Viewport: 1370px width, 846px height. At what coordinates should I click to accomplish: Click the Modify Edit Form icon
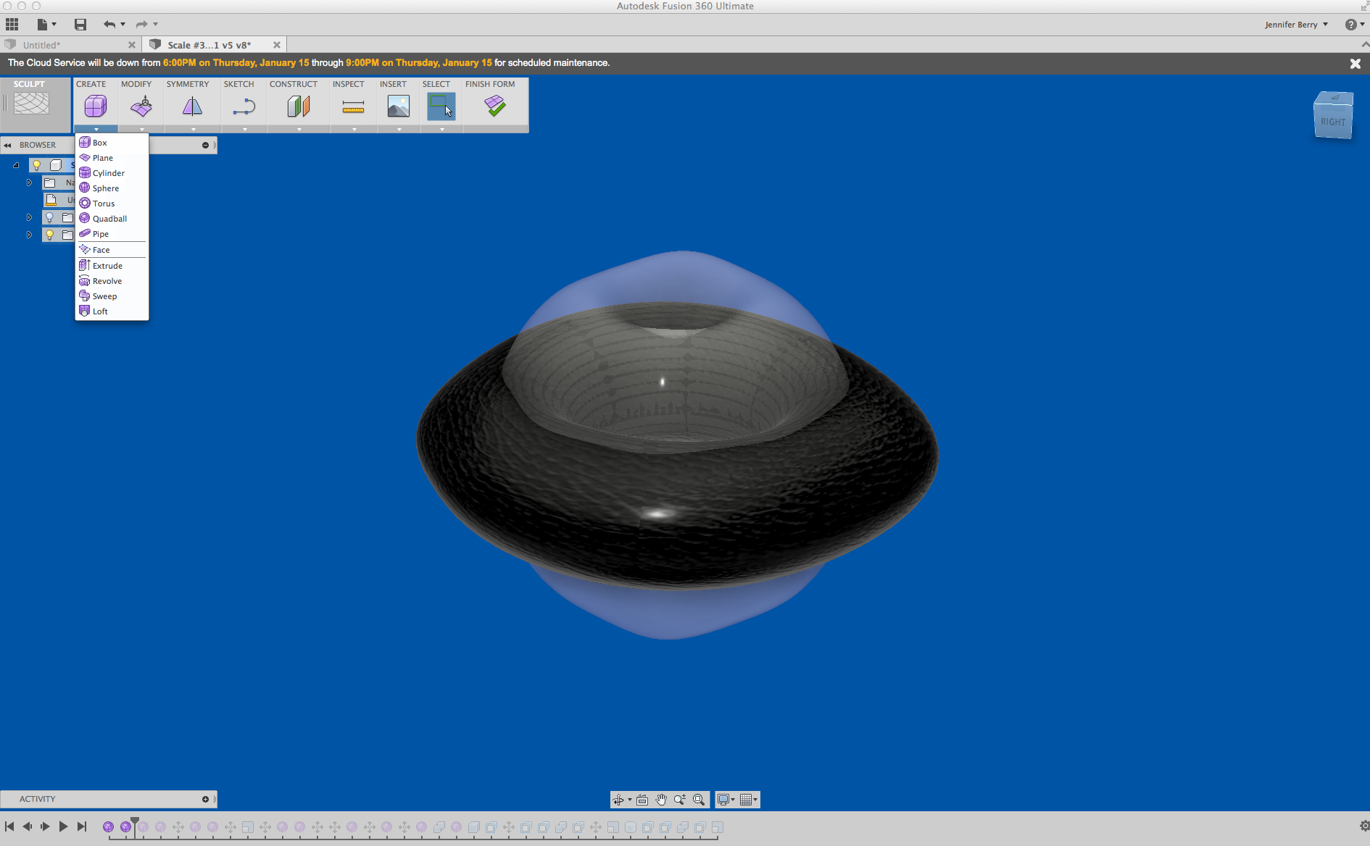141,106
